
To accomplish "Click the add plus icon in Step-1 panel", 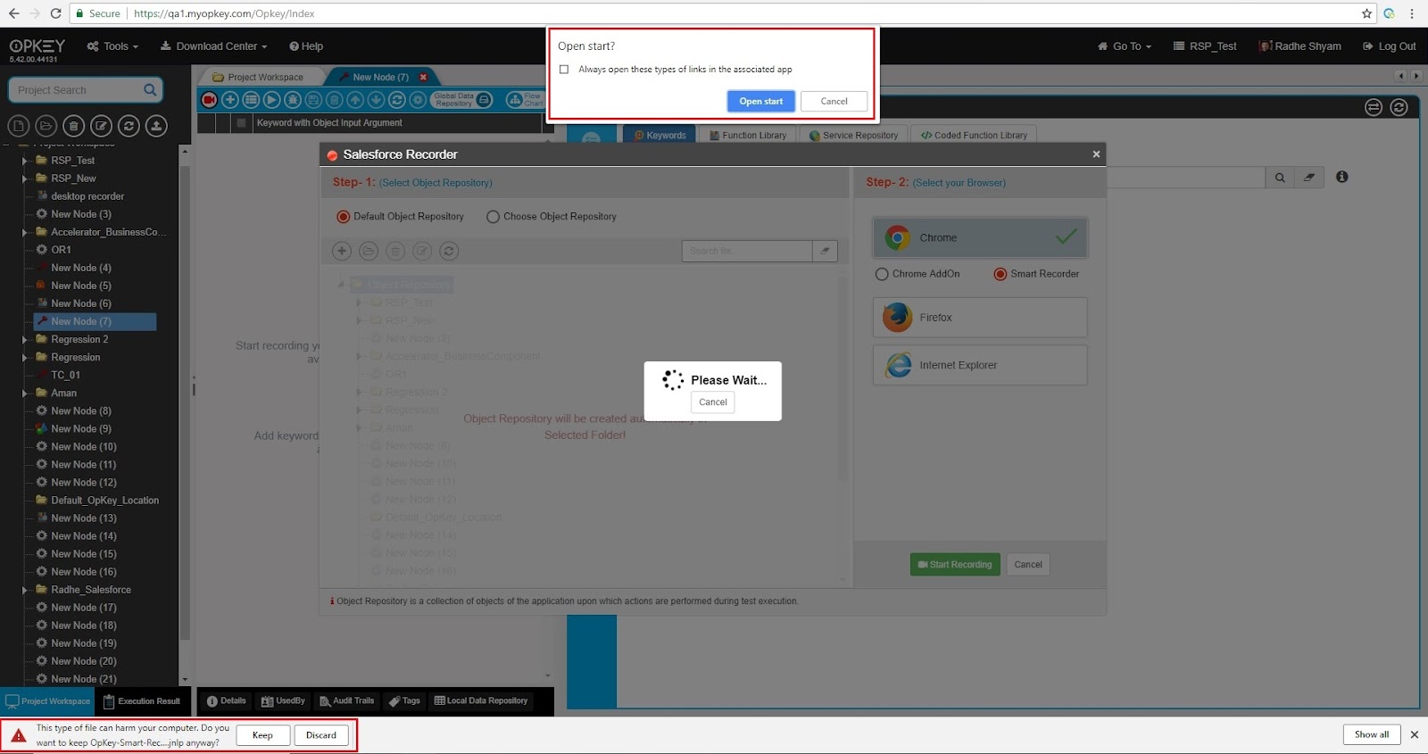I will click(342, 251).
